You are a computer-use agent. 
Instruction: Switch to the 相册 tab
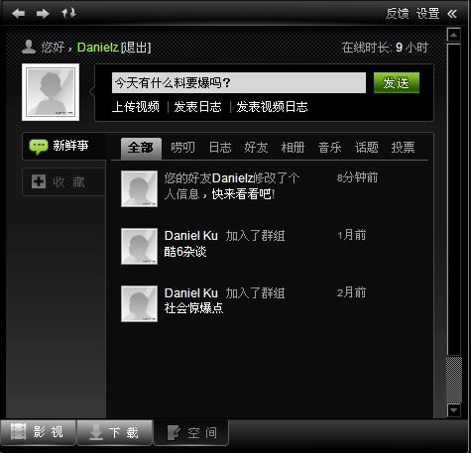point(293,148)
